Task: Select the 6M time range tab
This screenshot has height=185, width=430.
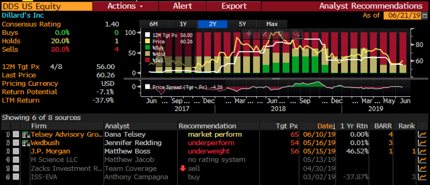Action: click(154, 24)
